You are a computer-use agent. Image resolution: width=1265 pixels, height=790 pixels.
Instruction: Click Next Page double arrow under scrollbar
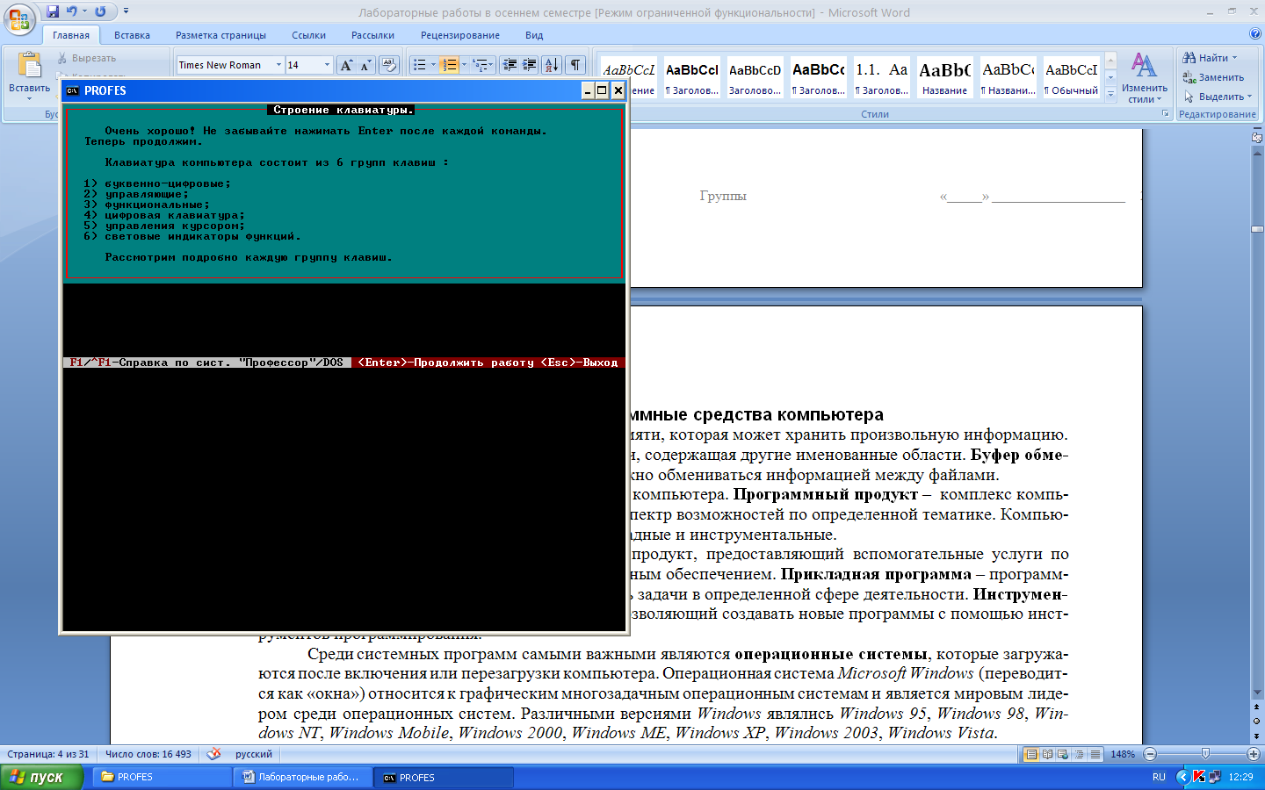[1257, 735]
